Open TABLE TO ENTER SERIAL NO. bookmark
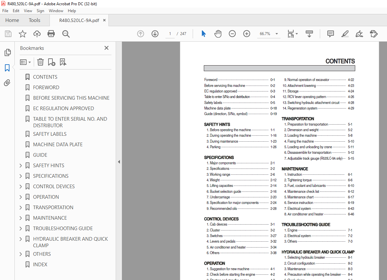This screenshot has width=387, height=280. coord(70,122)
